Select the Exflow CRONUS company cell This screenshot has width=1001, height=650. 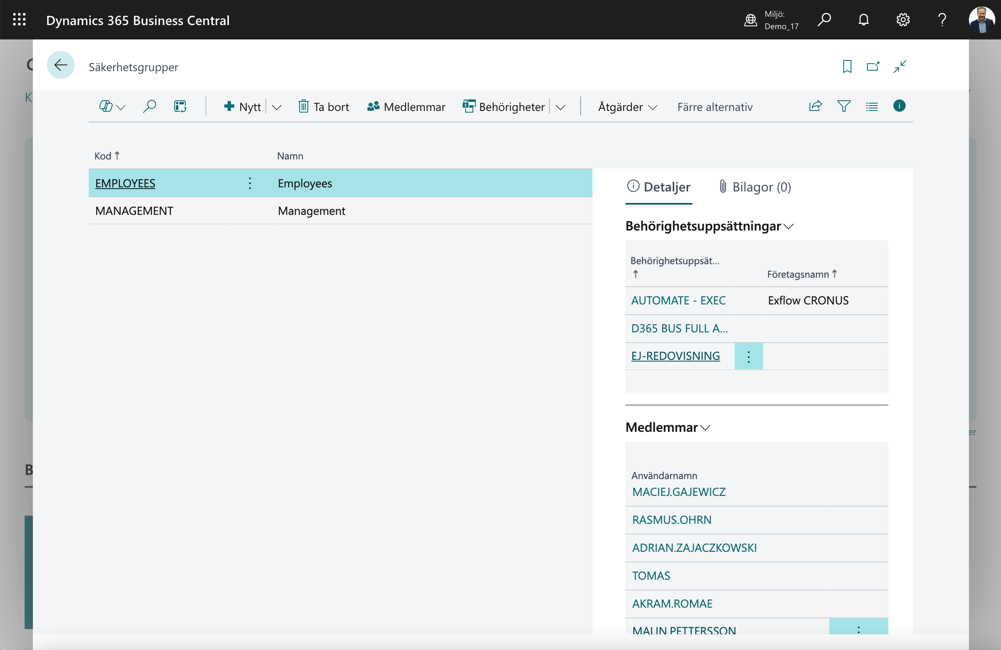coord(825,301)
